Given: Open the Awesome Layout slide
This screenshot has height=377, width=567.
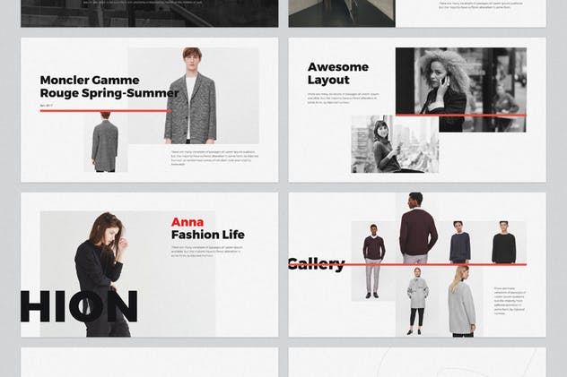Looking at the screenshot, I should point(417,109).
